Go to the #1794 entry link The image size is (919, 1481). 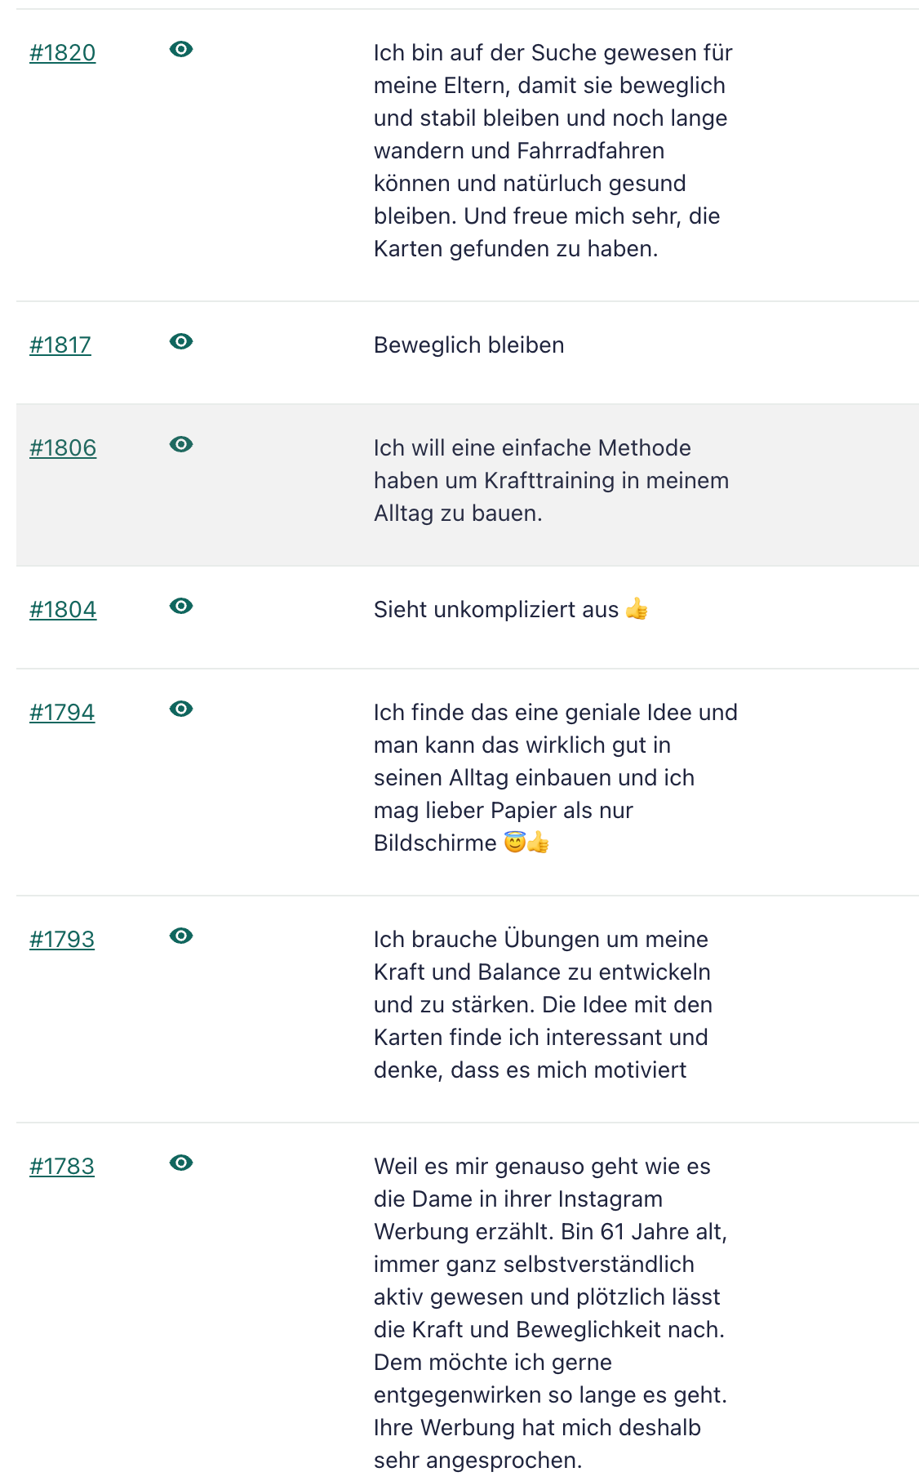click(x=62, y=713)
